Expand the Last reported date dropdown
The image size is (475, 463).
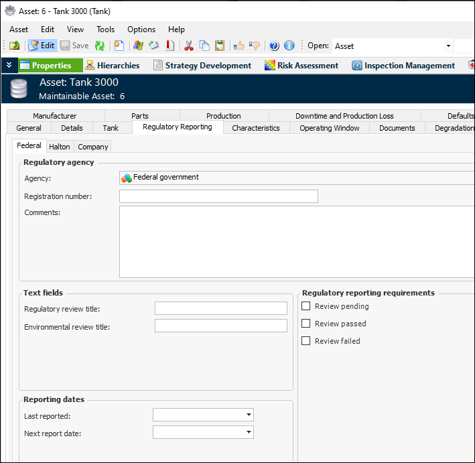(x=249, y=415)
